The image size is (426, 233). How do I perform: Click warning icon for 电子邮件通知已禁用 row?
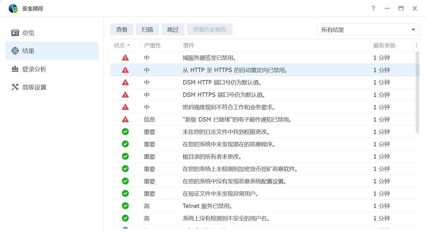pyautogui.click(x=125, y=120)
